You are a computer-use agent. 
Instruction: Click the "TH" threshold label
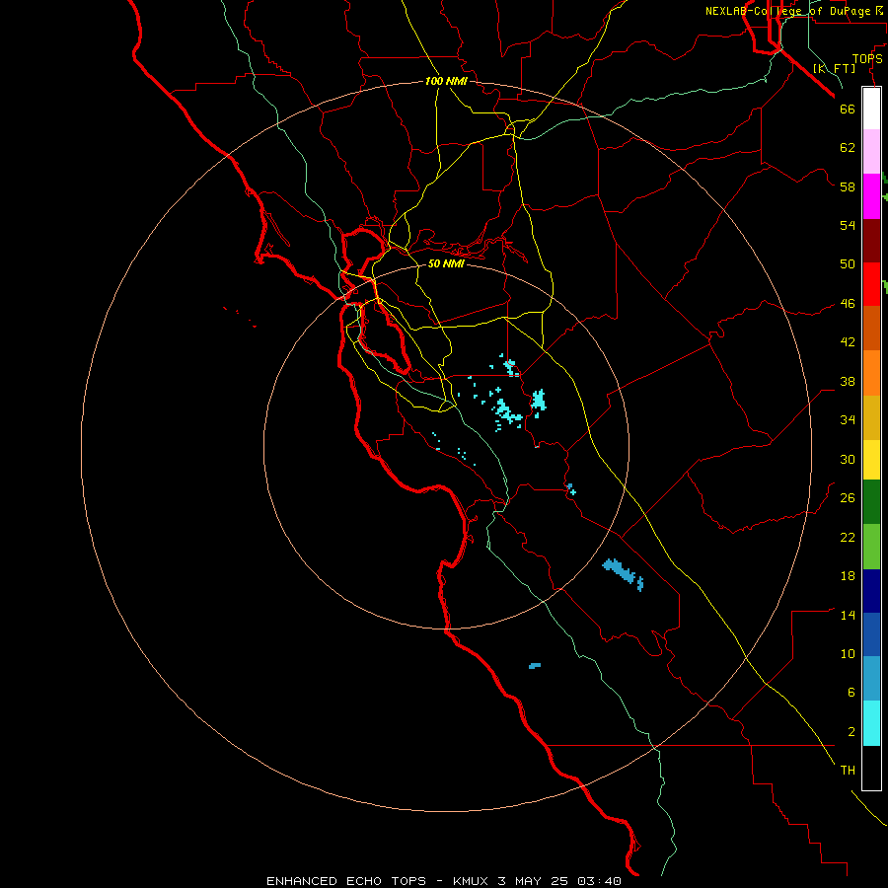tap(848, 771)
